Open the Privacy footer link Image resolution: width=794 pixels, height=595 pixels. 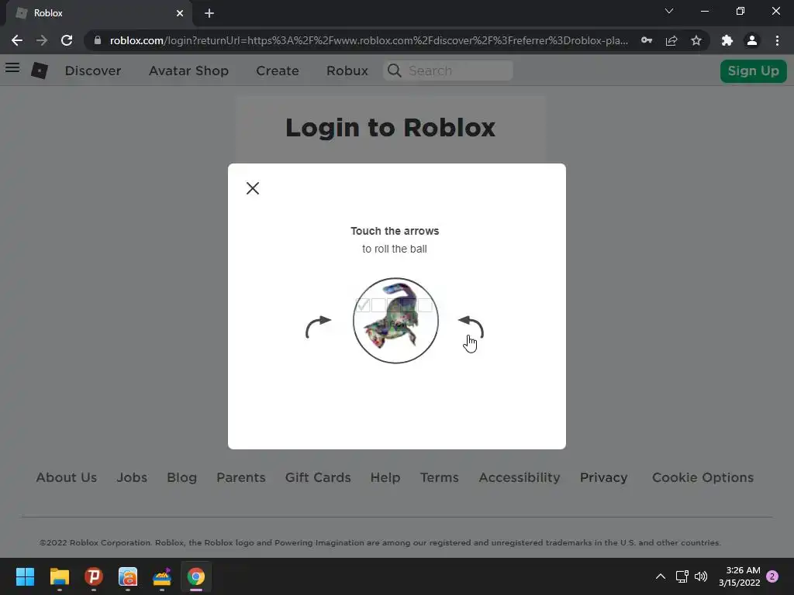pos(603,477)
